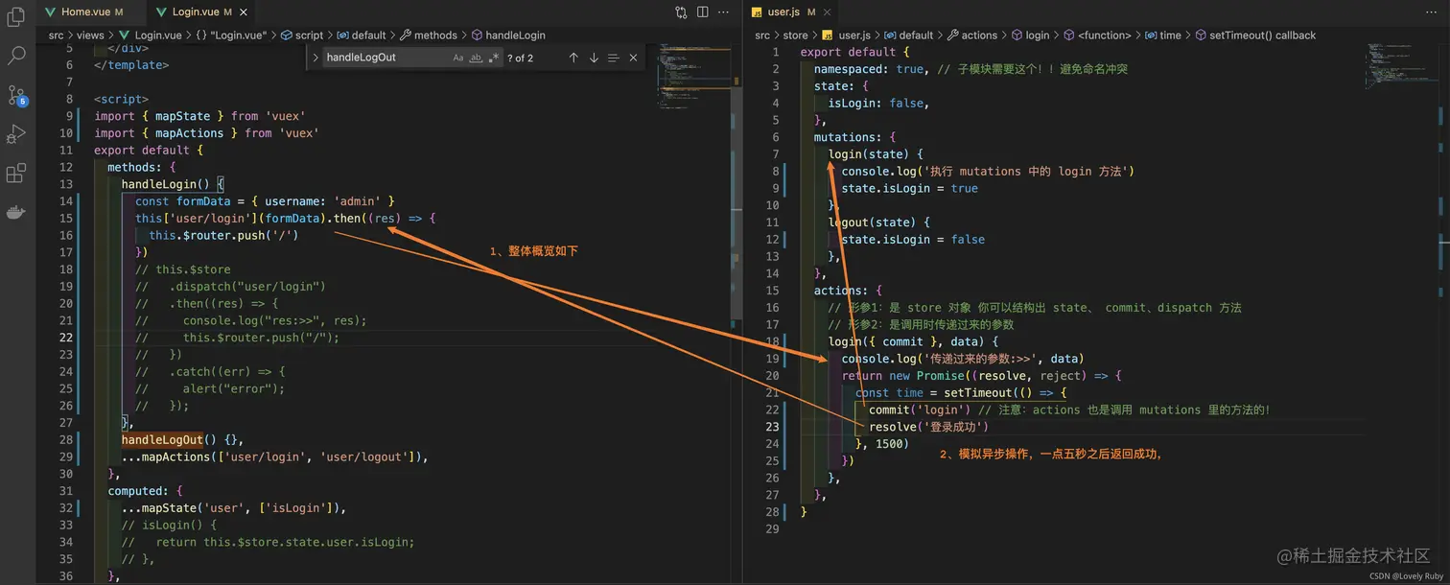Click the handleLogin() method definition line
The width and height of the screenshot is (1450, 585).
click(173, 184)
